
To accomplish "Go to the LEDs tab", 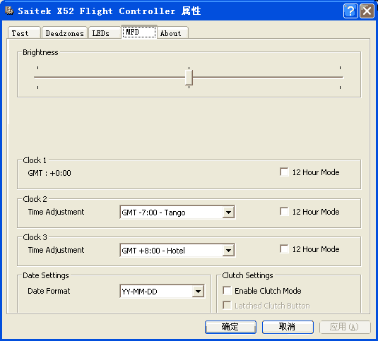I will click(105, 33).
